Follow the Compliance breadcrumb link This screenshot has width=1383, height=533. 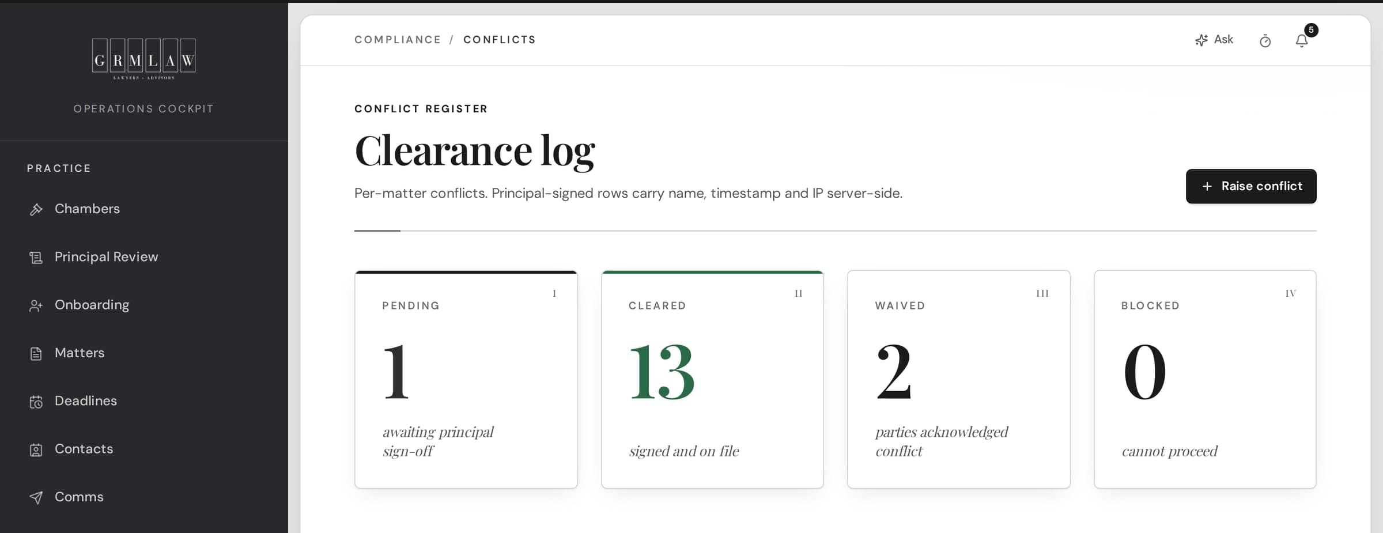click(398, 40)
